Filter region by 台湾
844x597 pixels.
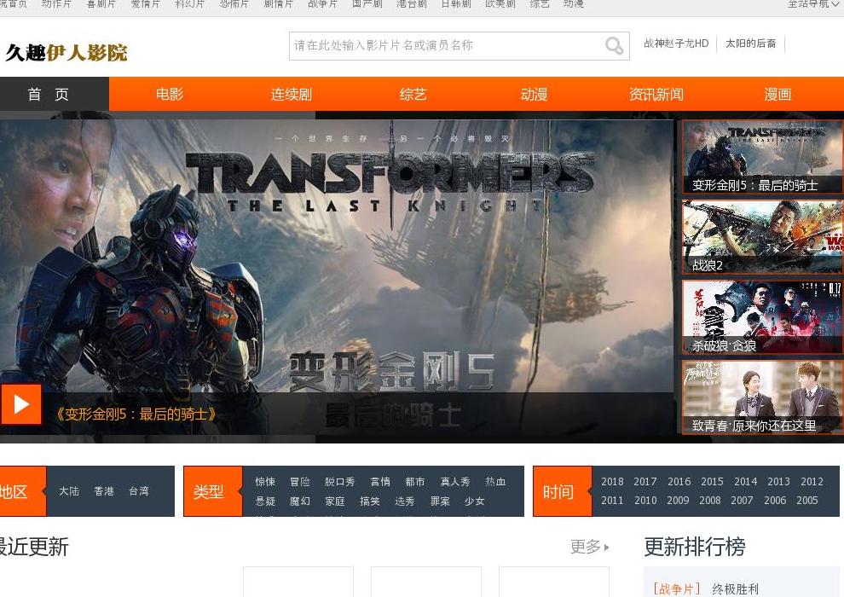tap(139, 491)
